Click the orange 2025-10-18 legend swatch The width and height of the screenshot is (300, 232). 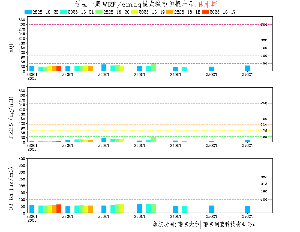[170, 12]
